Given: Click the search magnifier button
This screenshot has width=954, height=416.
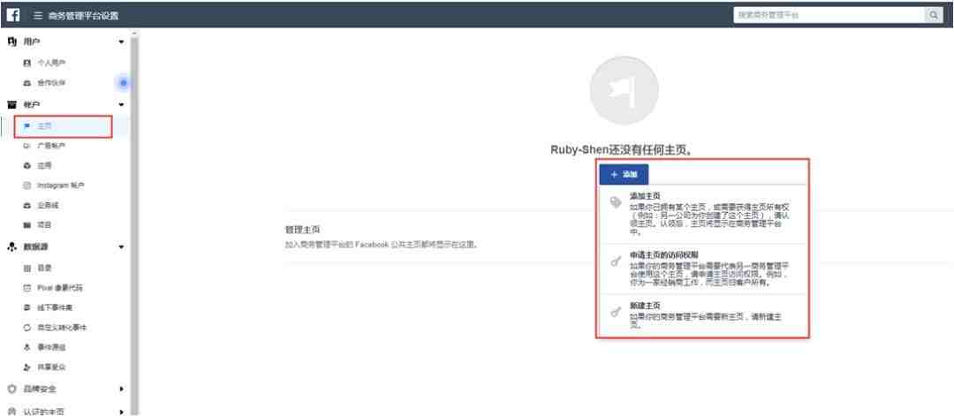Looking at the screenshot, I should point(934,15).
